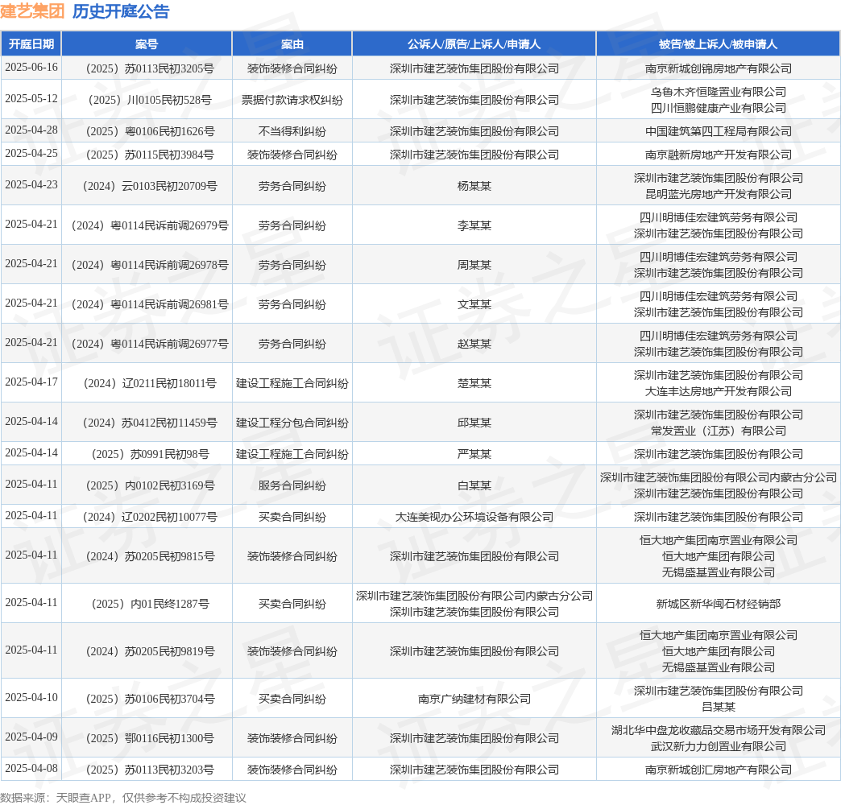Click the 历史开庭公告 heading

(121, 11)
